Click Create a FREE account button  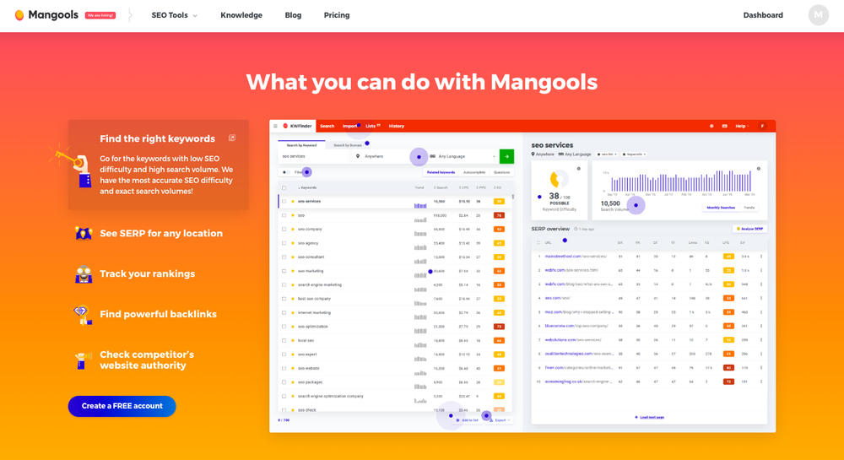point(122,406)
